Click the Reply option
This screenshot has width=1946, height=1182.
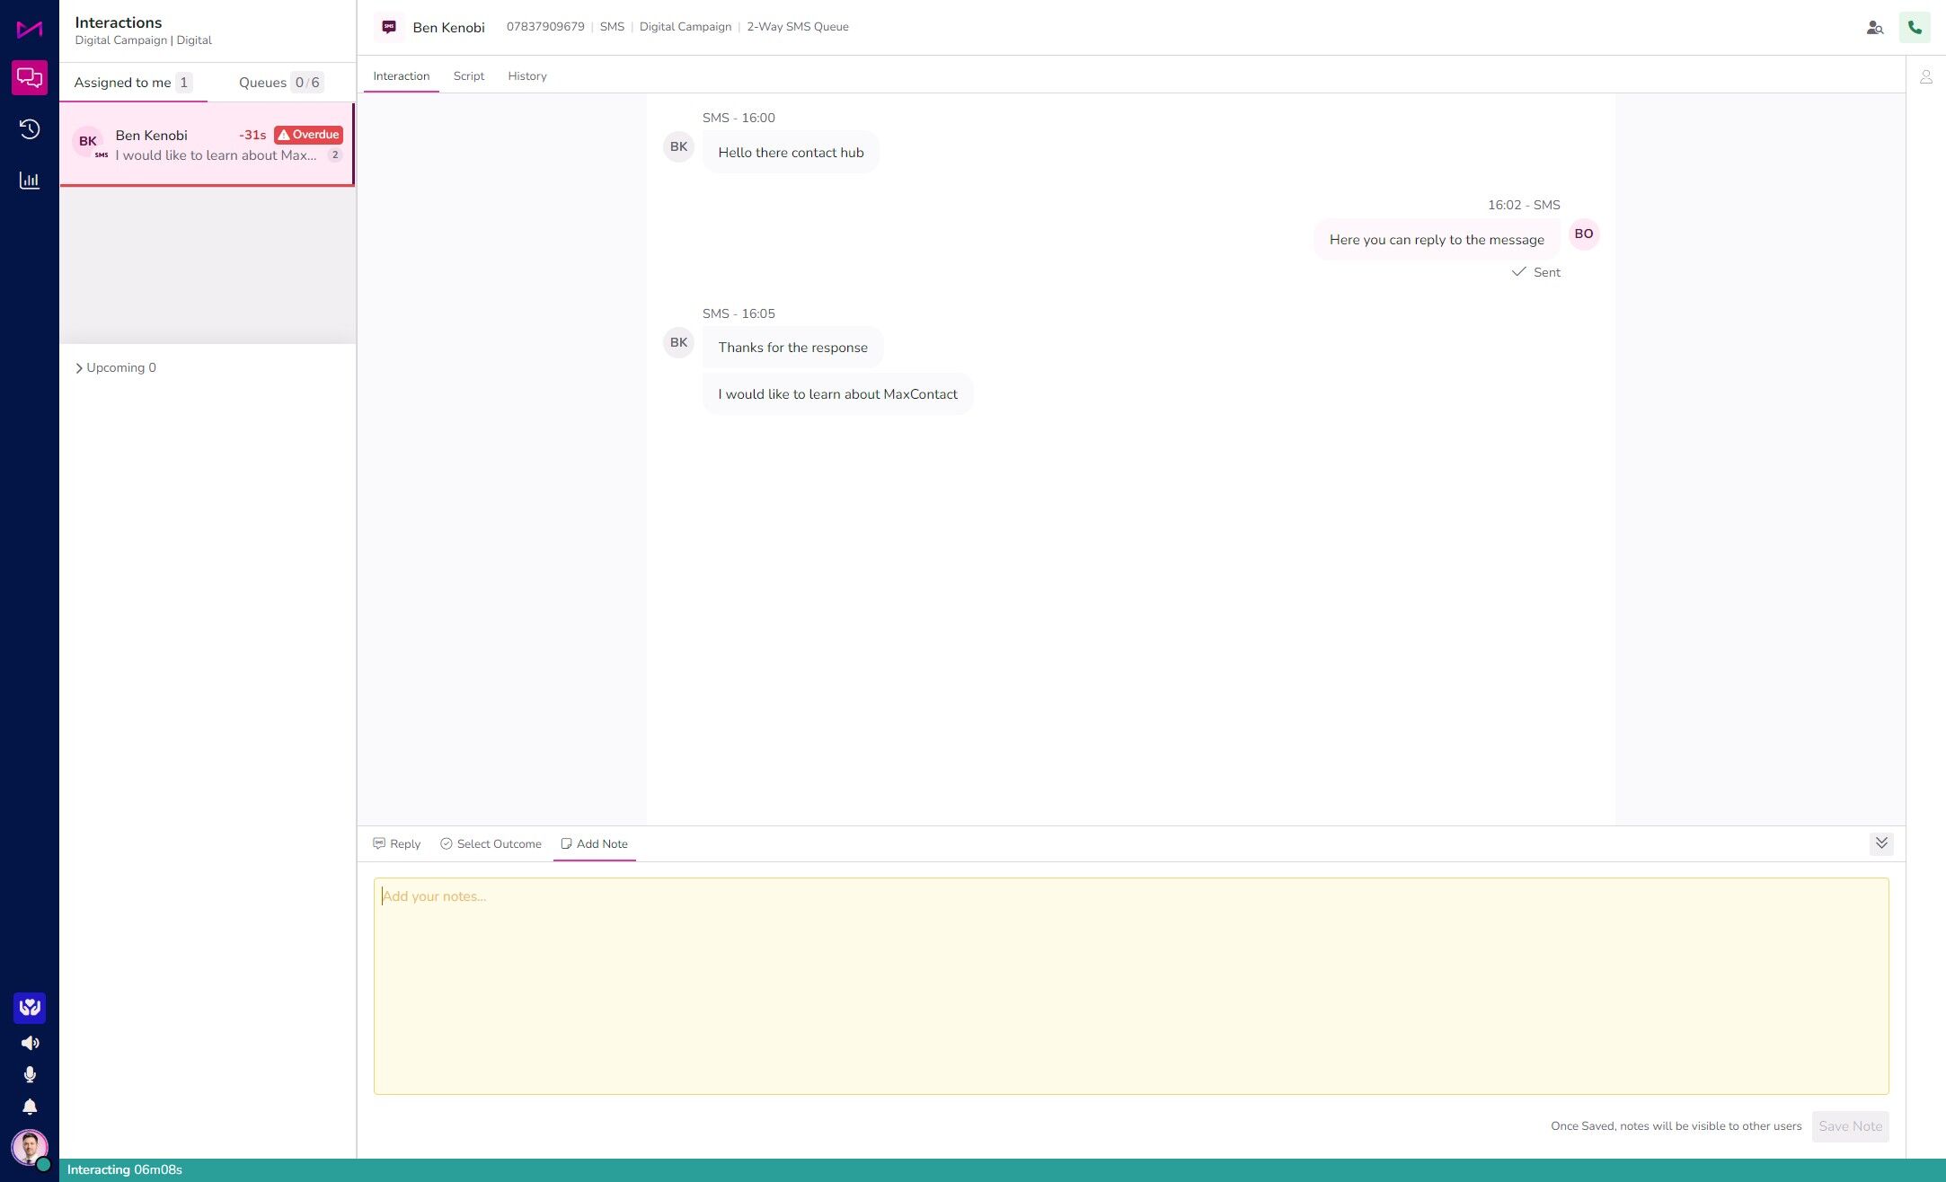tap(396, 844)
